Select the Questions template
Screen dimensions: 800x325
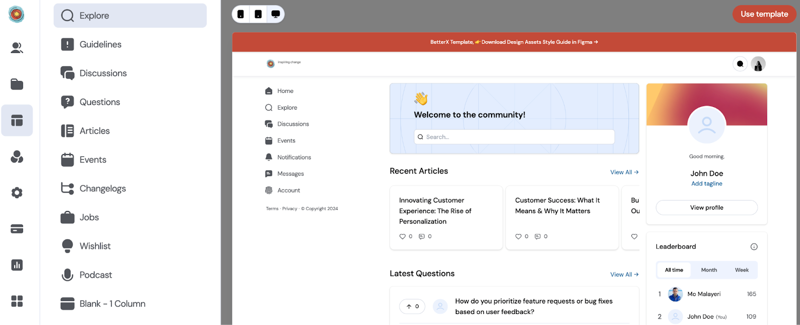[130, 102]
